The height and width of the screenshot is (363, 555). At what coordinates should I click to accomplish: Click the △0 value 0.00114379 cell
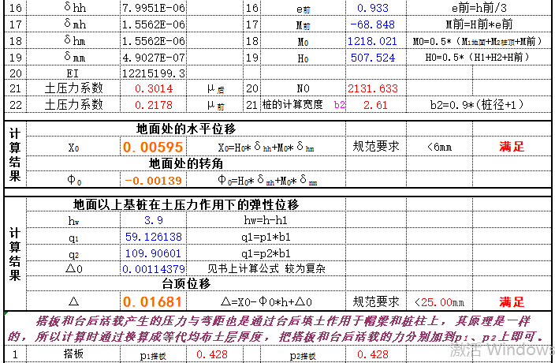pyautogui.click(x=153, y=269)
